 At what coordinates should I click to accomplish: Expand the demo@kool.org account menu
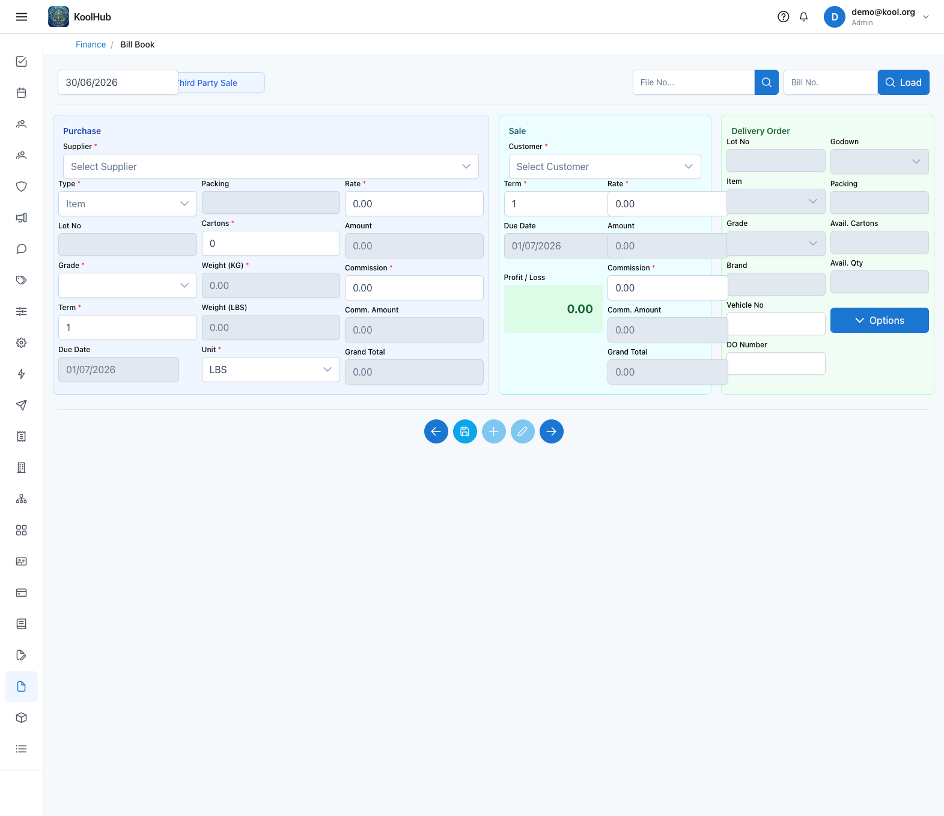point(926,17)
